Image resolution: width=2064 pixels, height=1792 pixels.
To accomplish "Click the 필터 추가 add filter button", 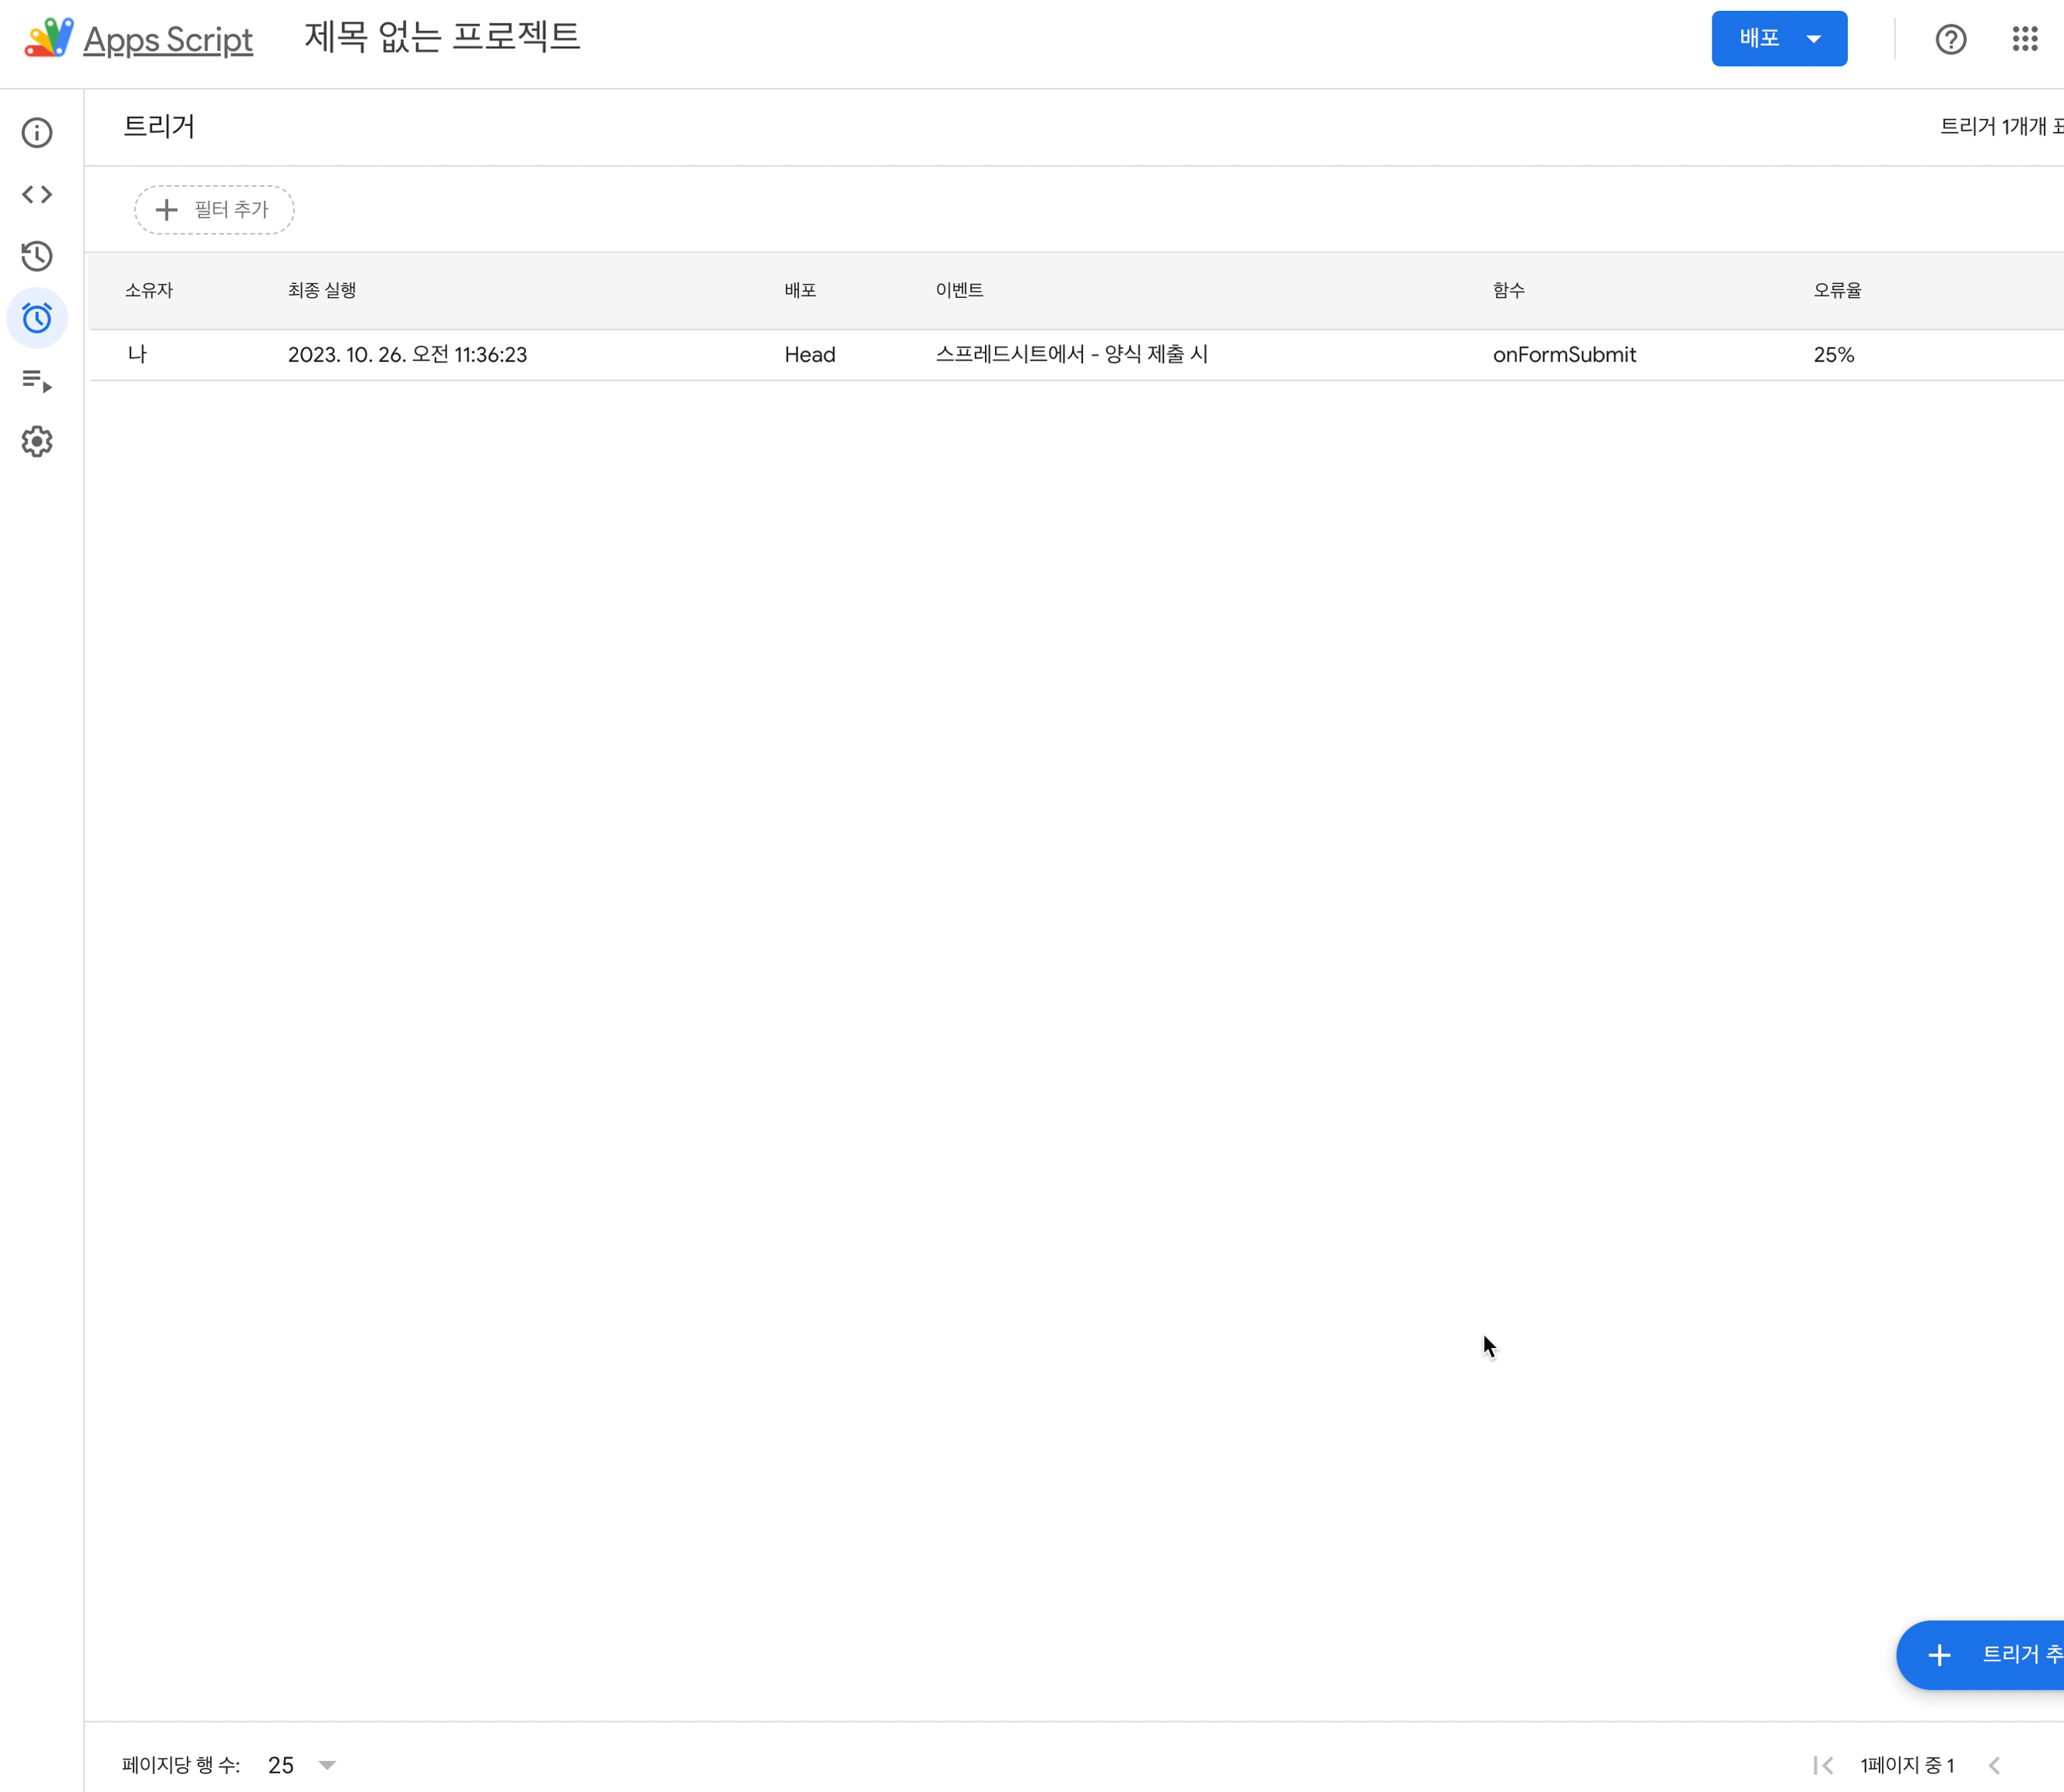I will click(x=214, y=210).
